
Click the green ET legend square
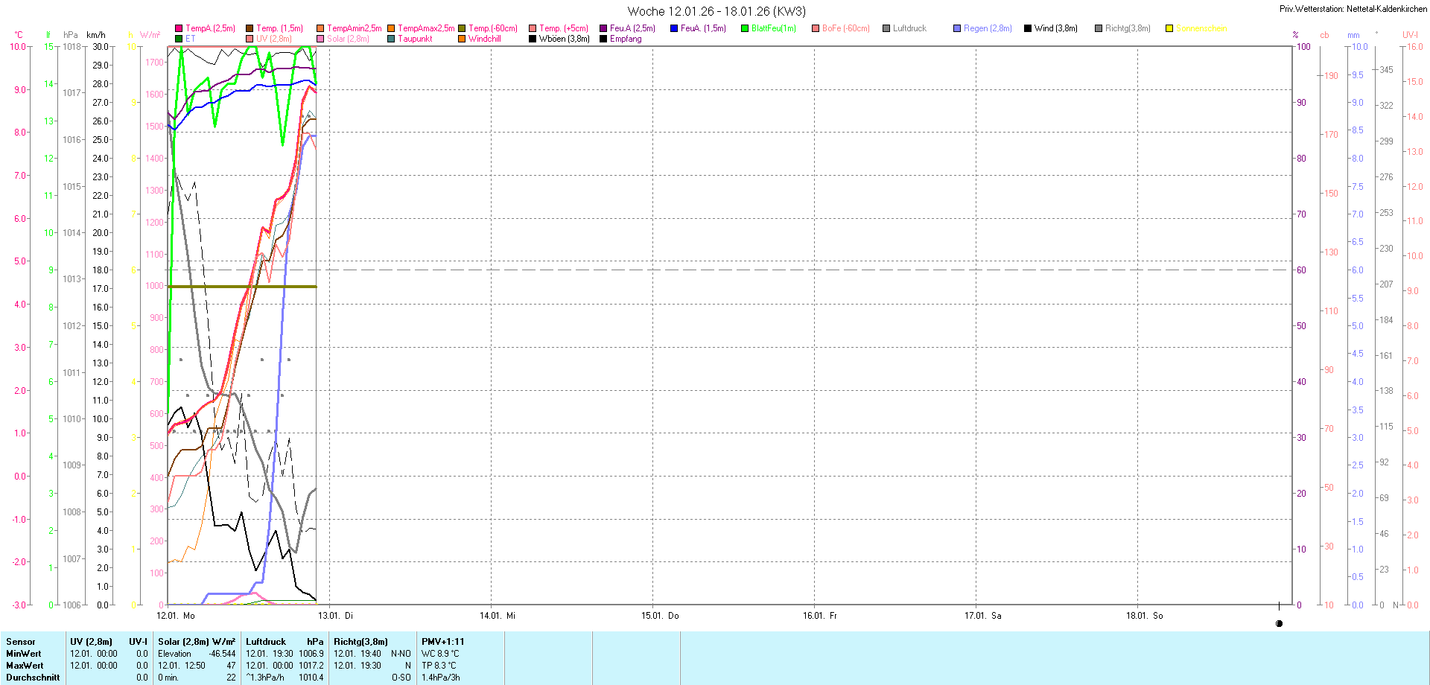(179, 39)
